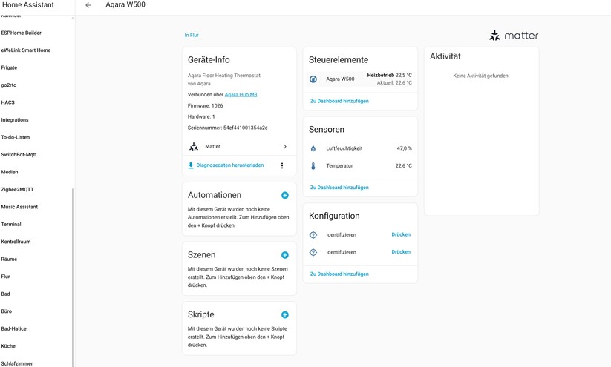Open the Aqara W500 climate entity row
The image size is (611, 367).
[x=360, y=79]
